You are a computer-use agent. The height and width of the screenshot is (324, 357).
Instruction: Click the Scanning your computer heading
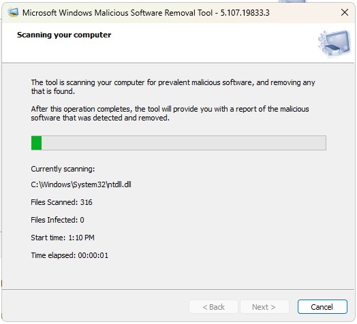[x=64, y=35]
